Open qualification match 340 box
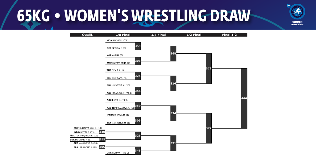The width and height of the screenshot is (316, 158). [102, 132]
